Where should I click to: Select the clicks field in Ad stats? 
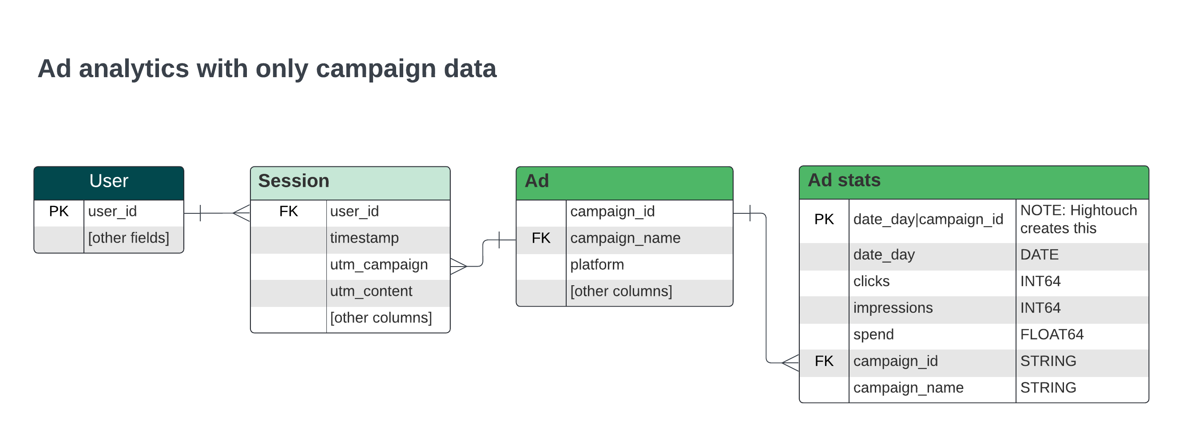pyautogui.click(x=871, y=282)
